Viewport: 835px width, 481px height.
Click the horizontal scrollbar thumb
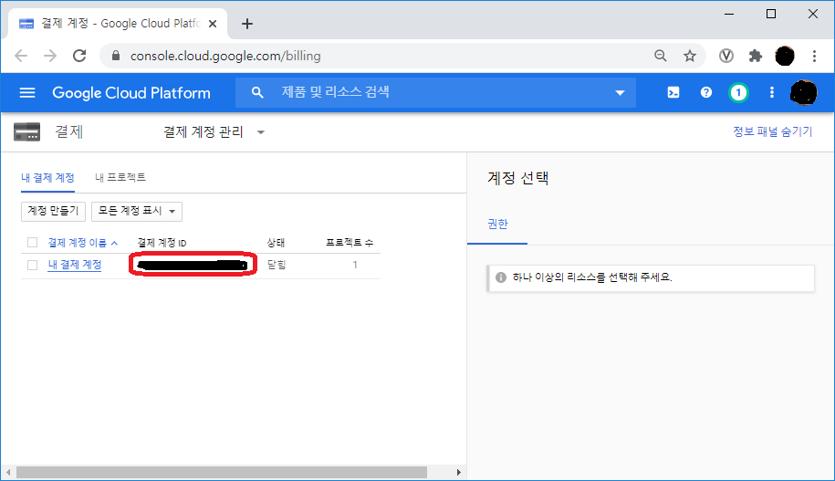(x=222, y=473)
